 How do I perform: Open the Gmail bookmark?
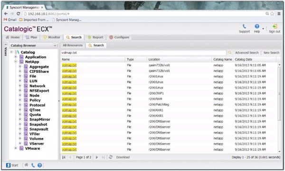pos(10,20)
